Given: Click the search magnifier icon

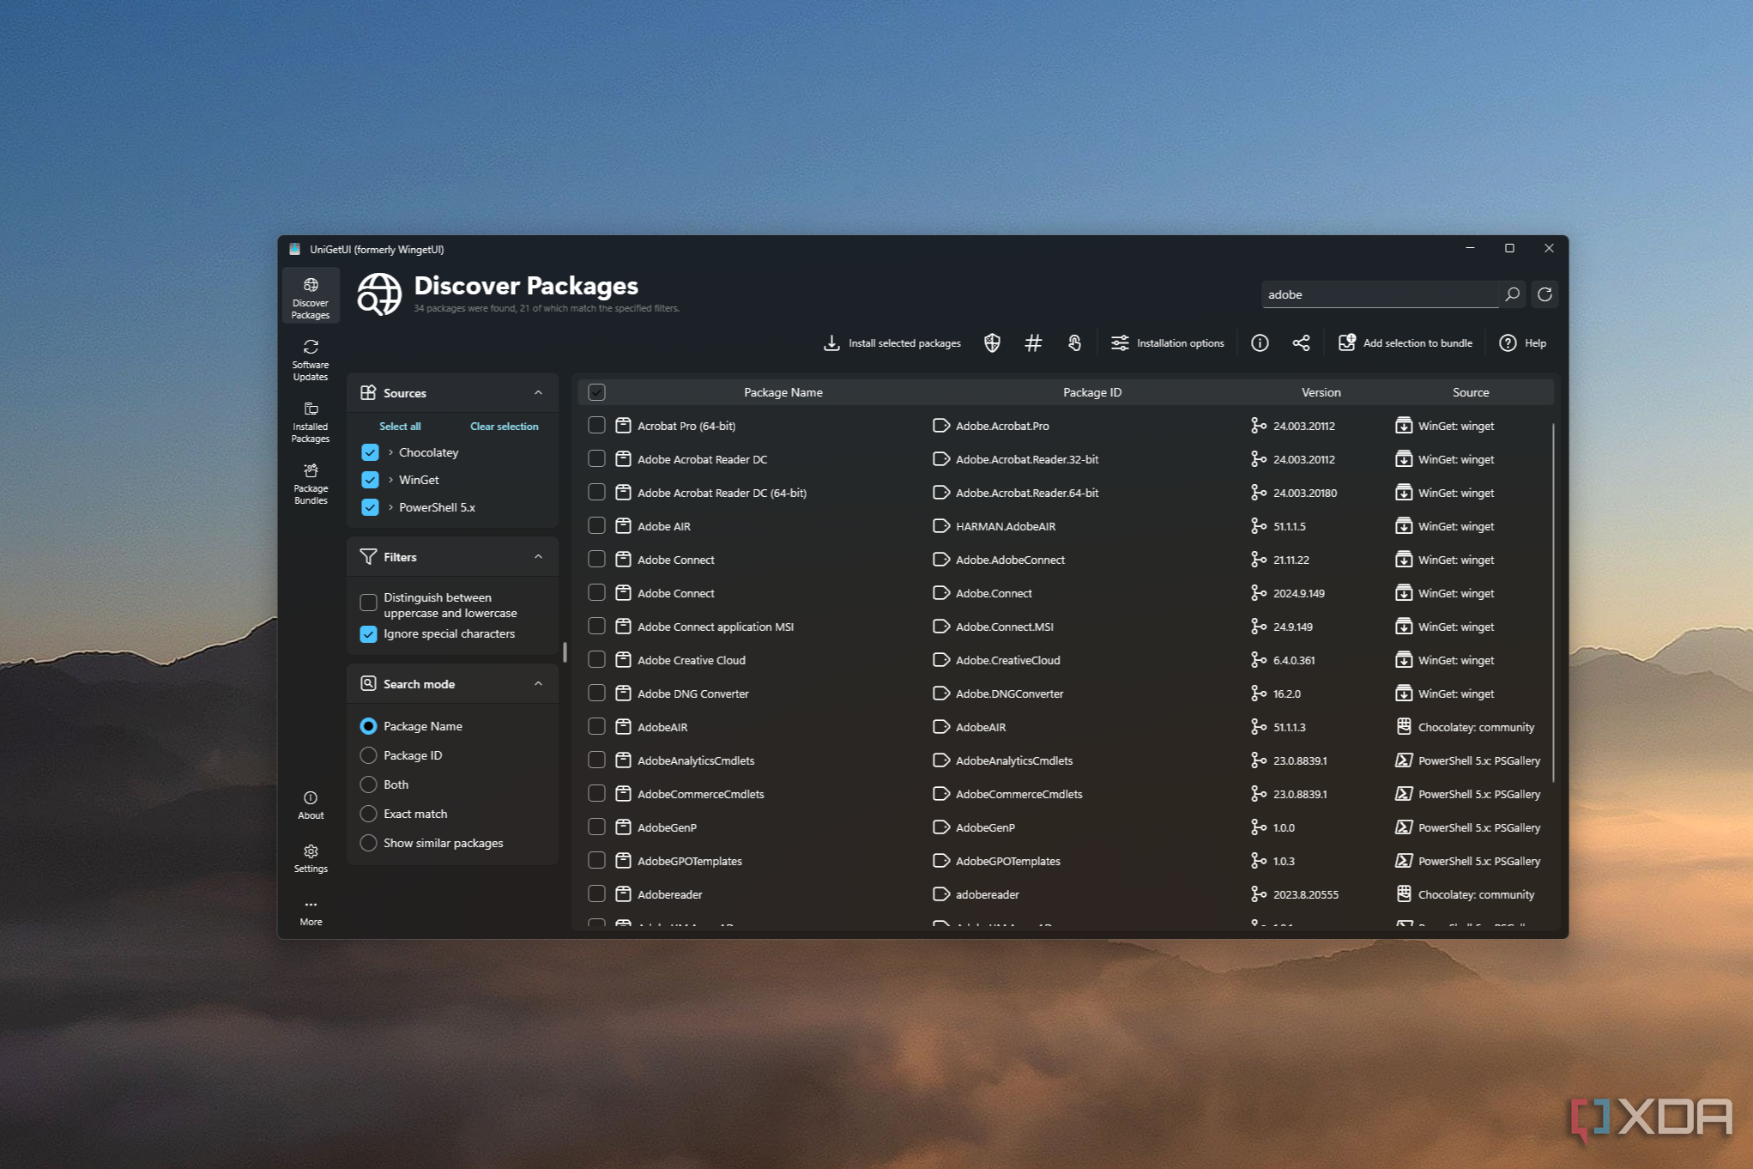Looking at the screenshot, I should [x=1512, y=294].
